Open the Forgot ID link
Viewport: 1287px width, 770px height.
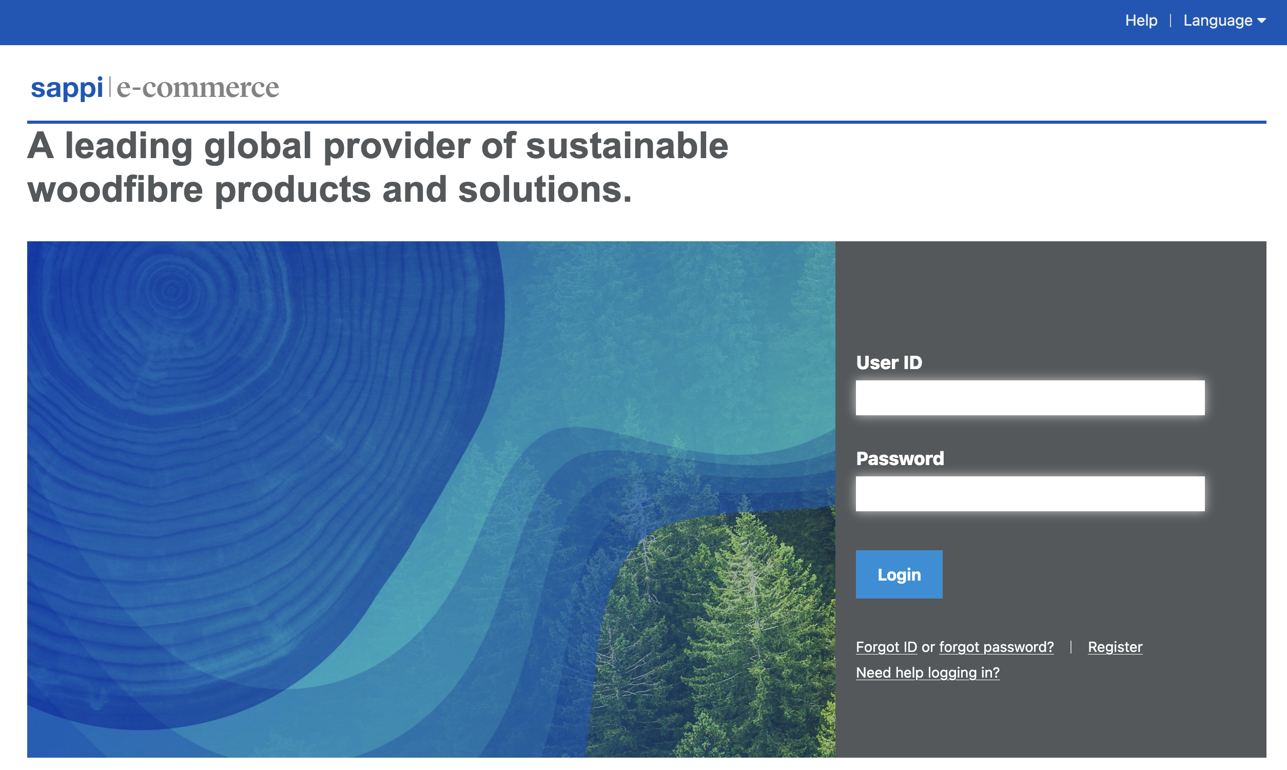(886, 647)
